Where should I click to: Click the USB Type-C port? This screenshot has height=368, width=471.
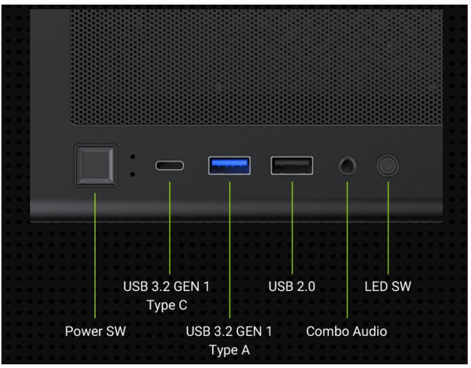pos(170,166)
